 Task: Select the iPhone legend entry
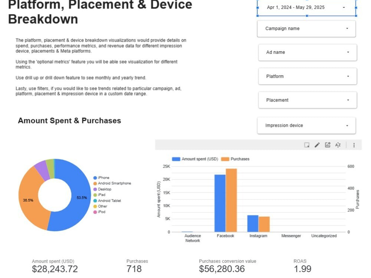(x=101, y=178)
